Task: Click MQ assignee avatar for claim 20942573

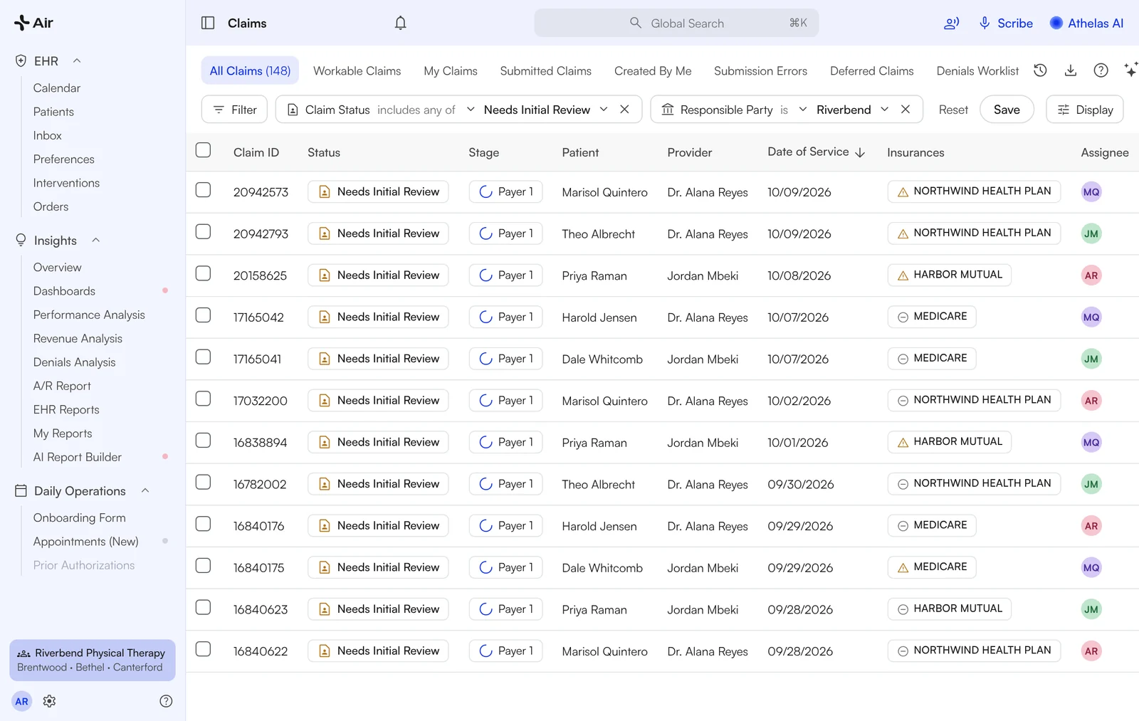Action: [1091, 192]
